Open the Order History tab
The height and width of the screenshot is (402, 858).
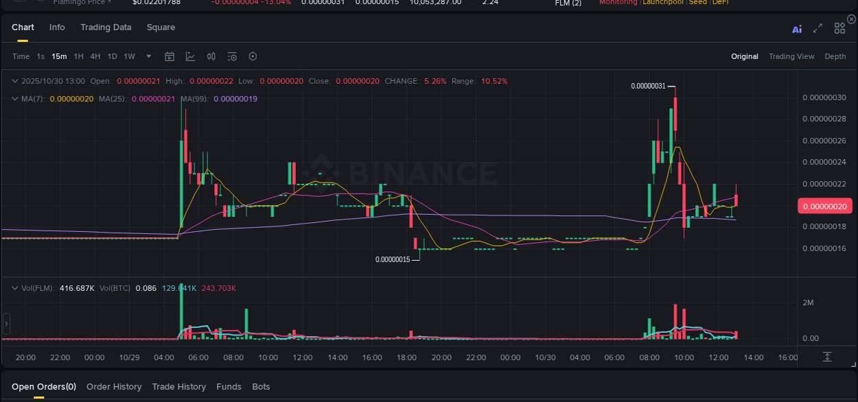coord(114,386)
